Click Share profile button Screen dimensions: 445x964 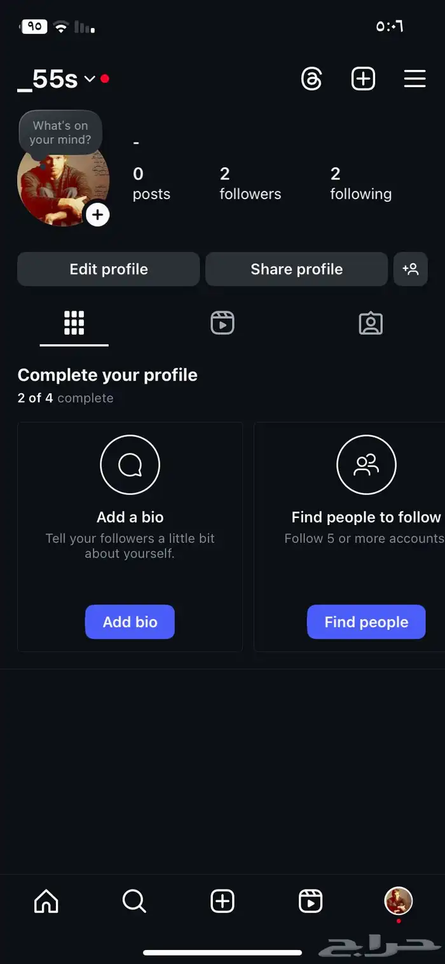click(x=296, y=269)
